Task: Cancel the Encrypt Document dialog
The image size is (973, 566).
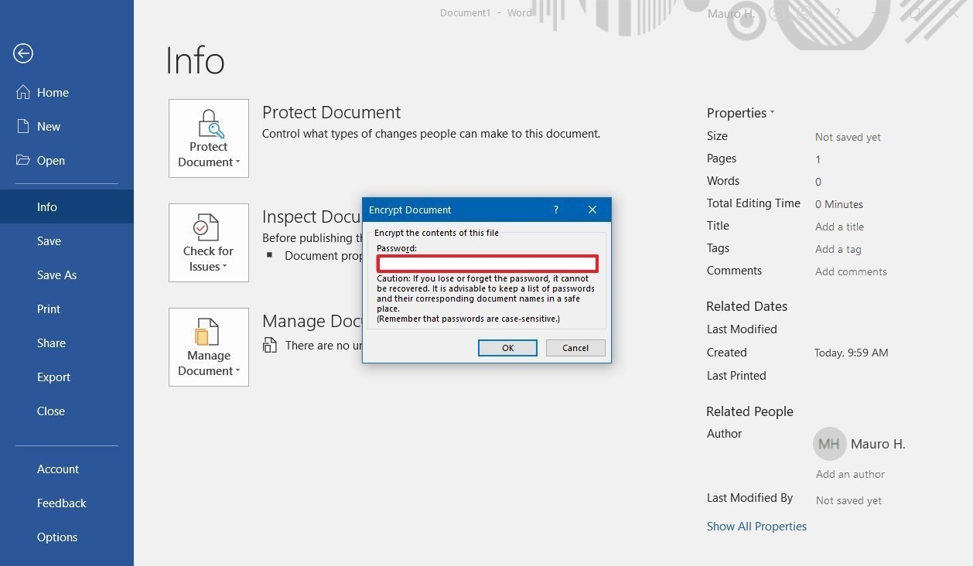Action: (x=575, y=348)
